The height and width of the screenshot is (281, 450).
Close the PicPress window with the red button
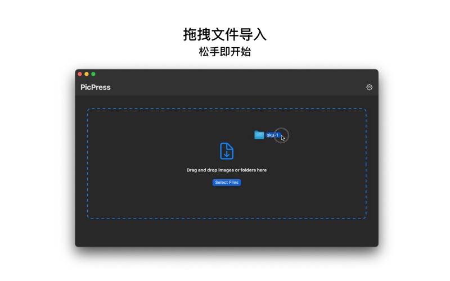click(x=80, y=74)
